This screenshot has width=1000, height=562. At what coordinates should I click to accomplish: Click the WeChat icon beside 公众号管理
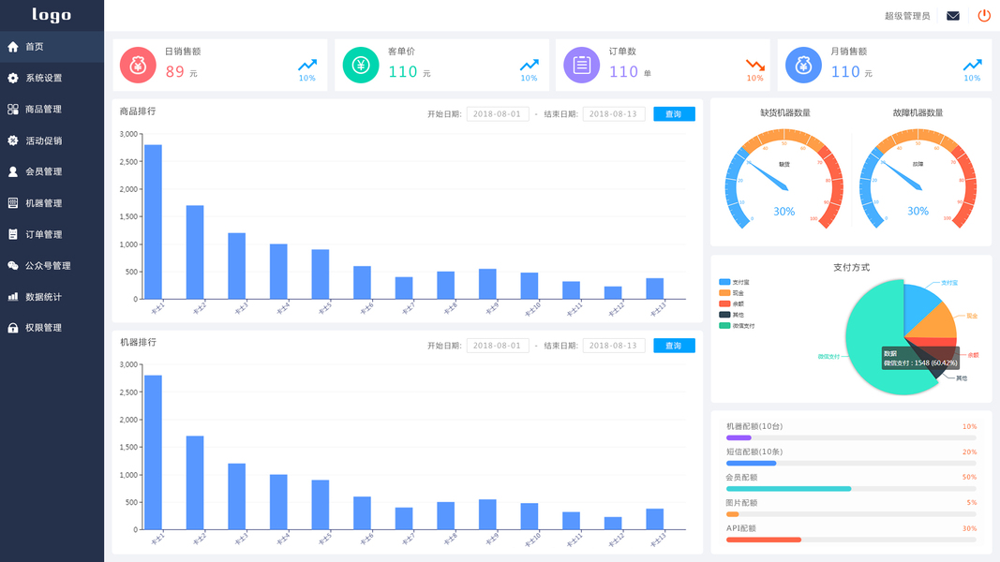click(13, 265)
